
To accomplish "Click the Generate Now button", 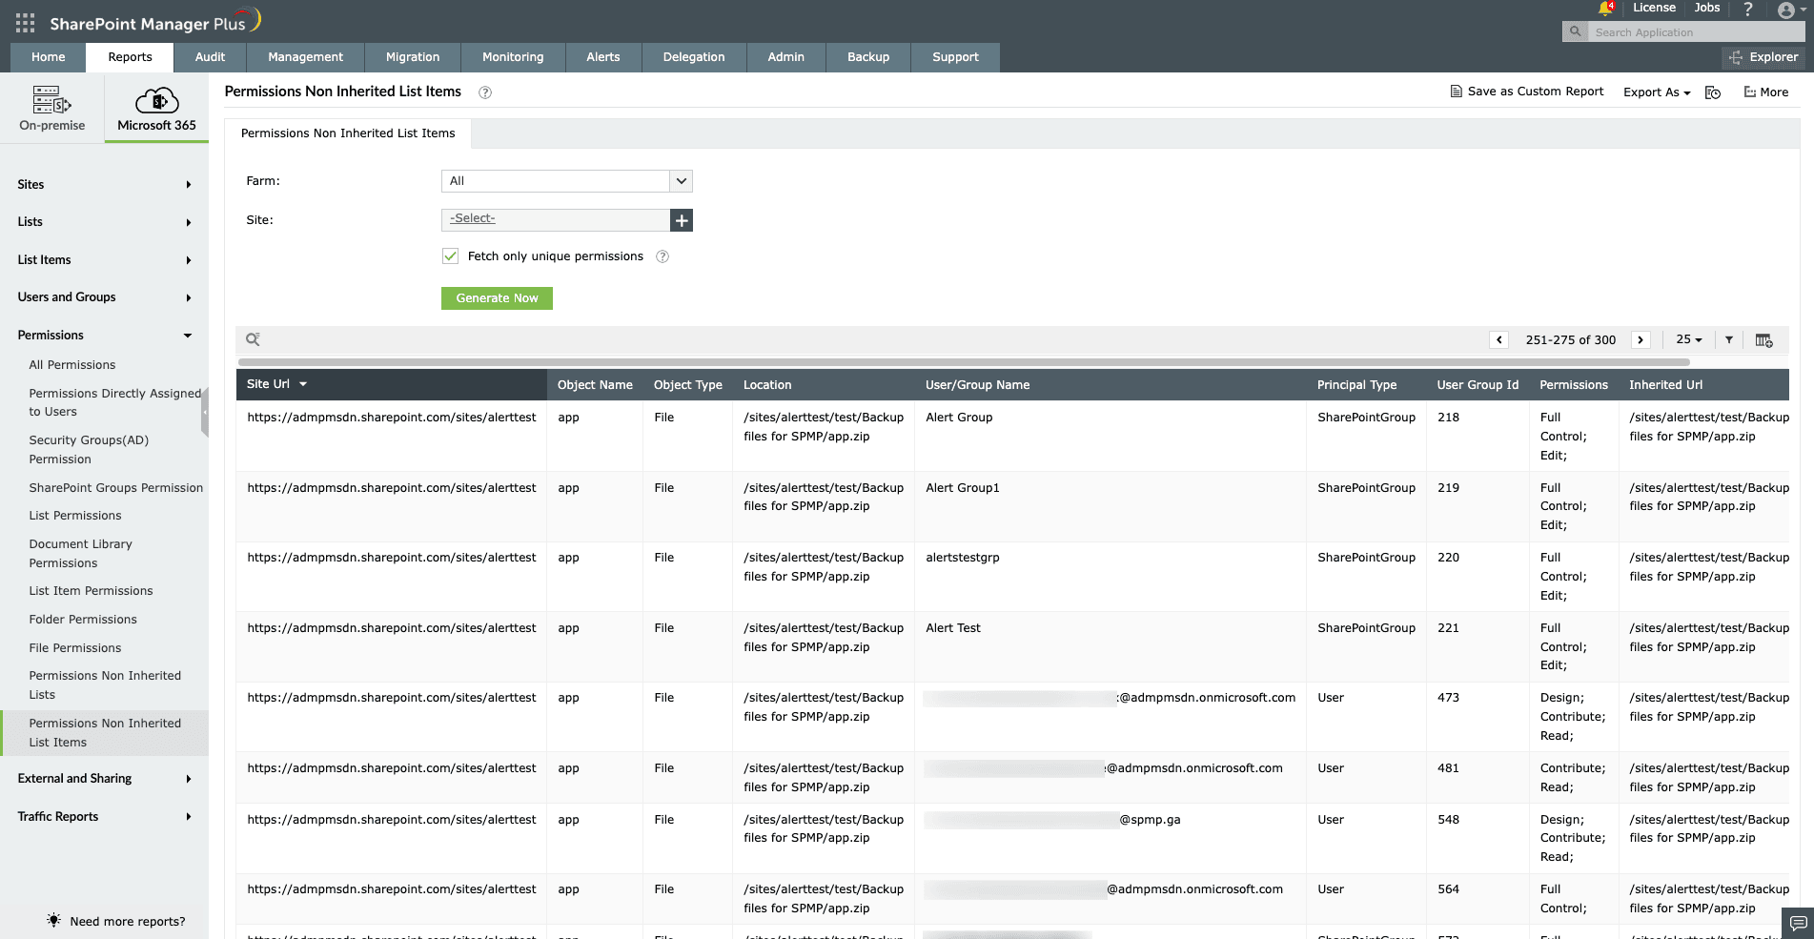I will click(x=497, y=298).
